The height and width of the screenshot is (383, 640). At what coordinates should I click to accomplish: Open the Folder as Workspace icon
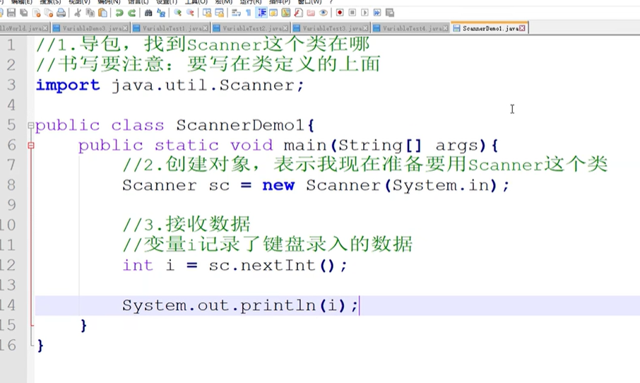click(311, 13)
